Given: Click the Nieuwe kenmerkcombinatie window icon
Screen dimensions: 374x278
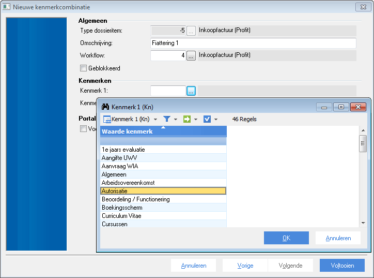Looking at the screenshot, I should tap(6, 7).
